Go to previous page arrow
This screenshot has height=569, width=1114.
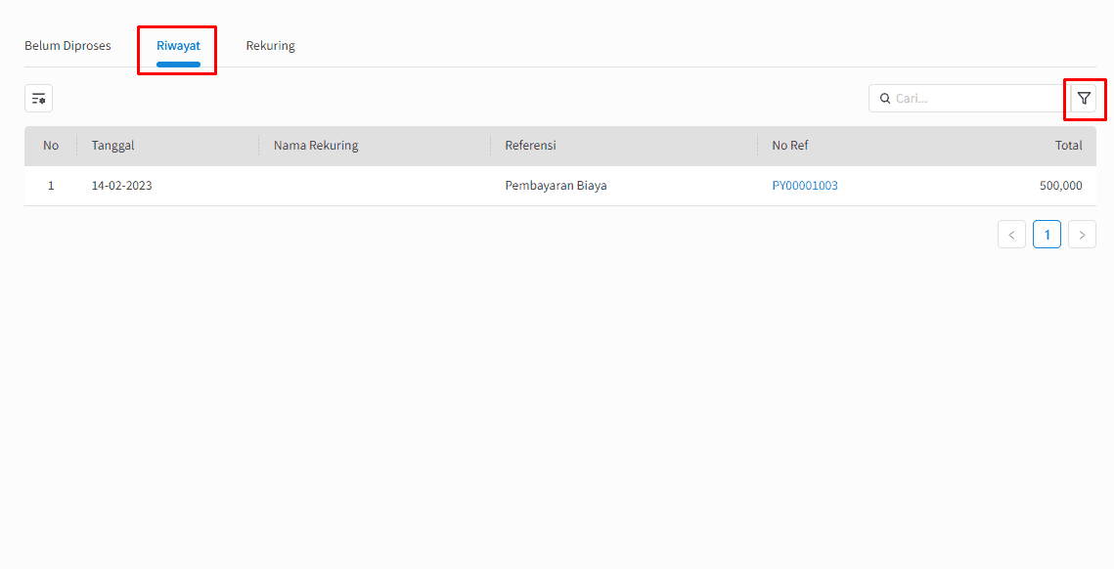(1011, 235)
